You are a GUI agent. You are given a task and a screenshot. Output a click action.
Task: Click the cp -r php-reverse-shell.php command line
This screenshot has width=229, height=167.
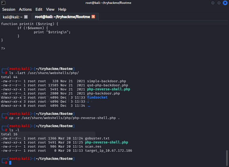coord(64,118)
